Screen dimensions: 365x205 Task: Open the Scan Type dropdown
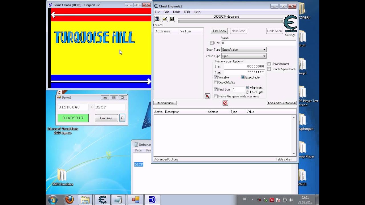(x=244, y=50)
